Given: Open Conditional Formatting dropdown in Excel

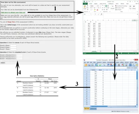Looking at the screenshot, I should click(x=121, y=6).
